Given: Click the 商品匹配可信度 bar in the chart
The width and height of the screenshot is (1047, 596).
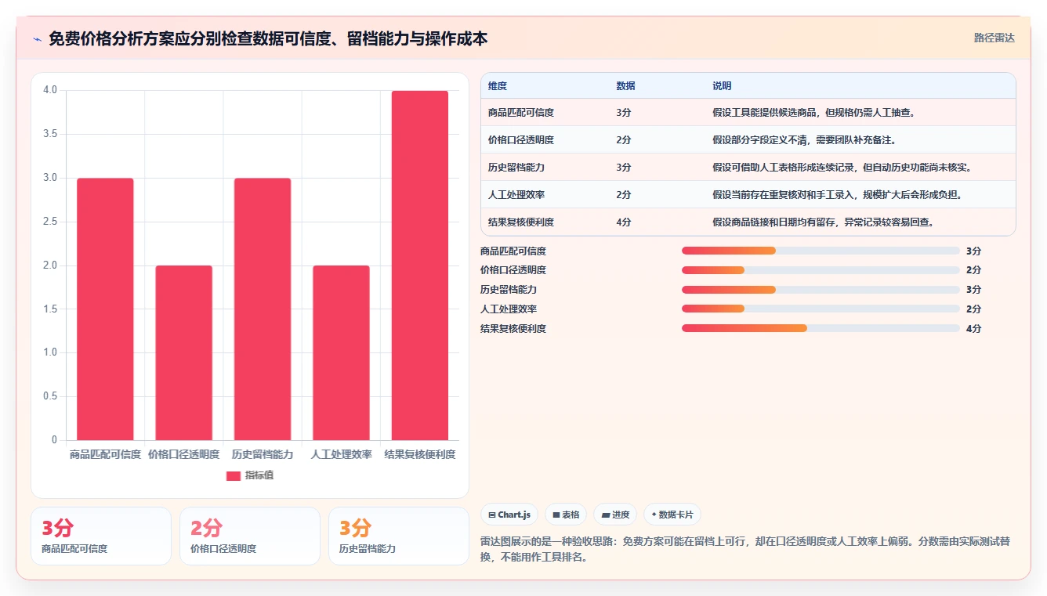Looking at the screenshot, I should click(x=105, y=309).
